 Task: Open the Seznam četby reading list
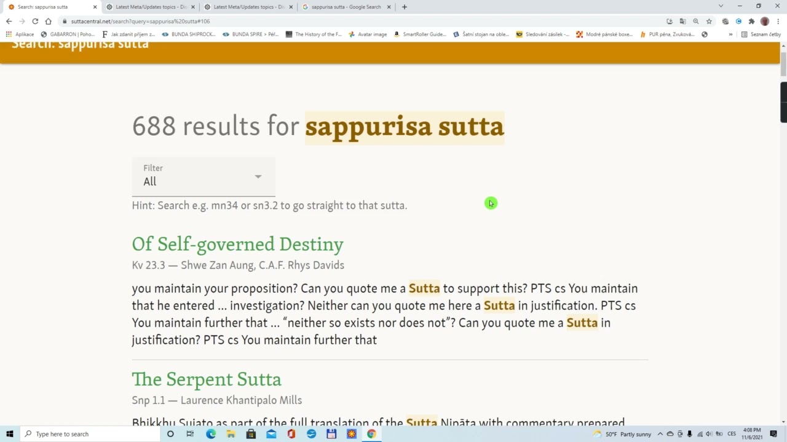click(761, 34)
